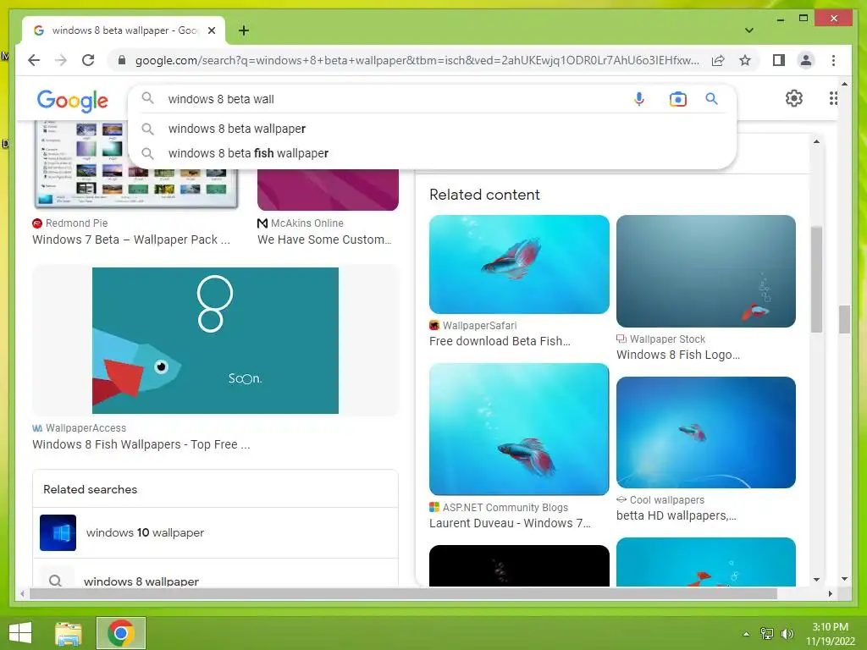The image size is (867, 650).
Task: Click the Chrome taskbar icon
Action: [x=121, y=633]
